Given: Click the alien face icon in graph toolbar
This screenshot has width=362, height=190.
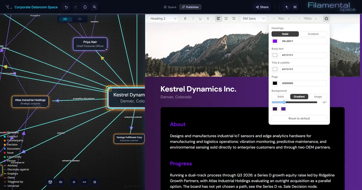Looking at the screenshot, I should (50, 182).
